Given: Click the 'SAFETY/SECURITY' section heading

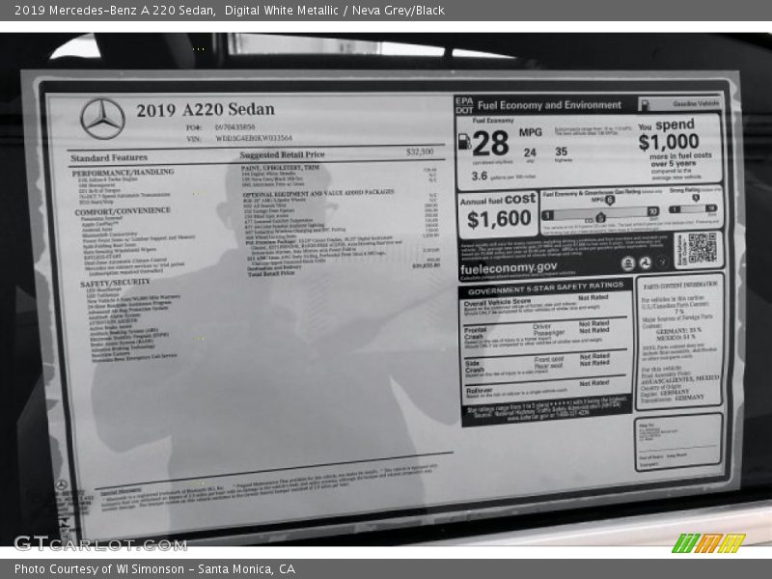Looking at the screenshot, I should tap(115, 283).
